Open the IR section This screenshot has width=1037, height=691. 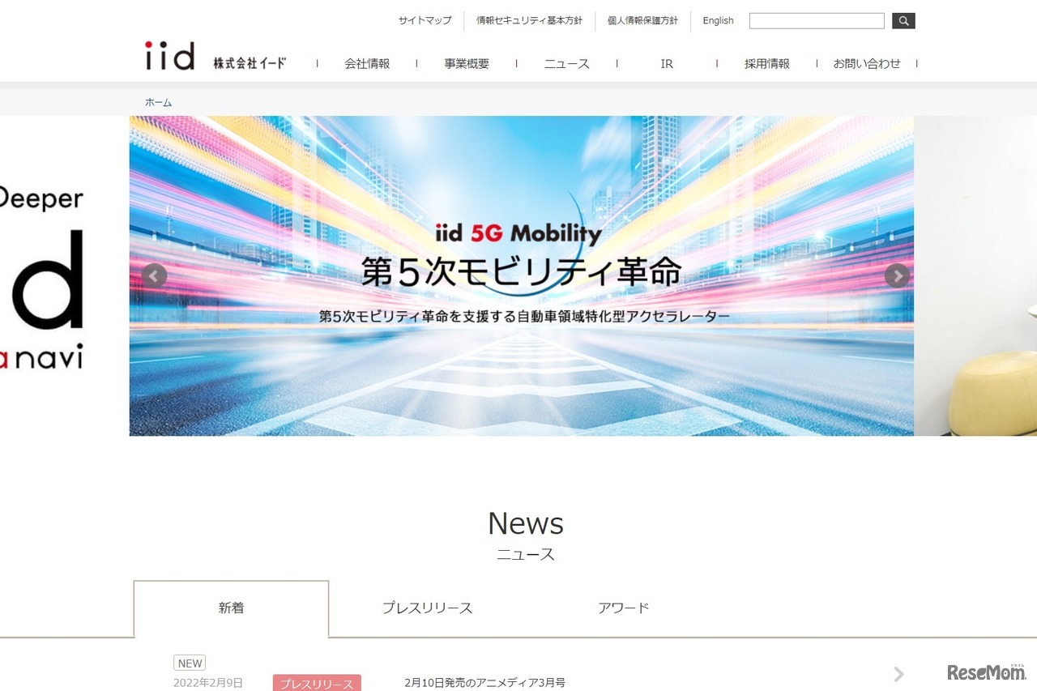point(666,63)
